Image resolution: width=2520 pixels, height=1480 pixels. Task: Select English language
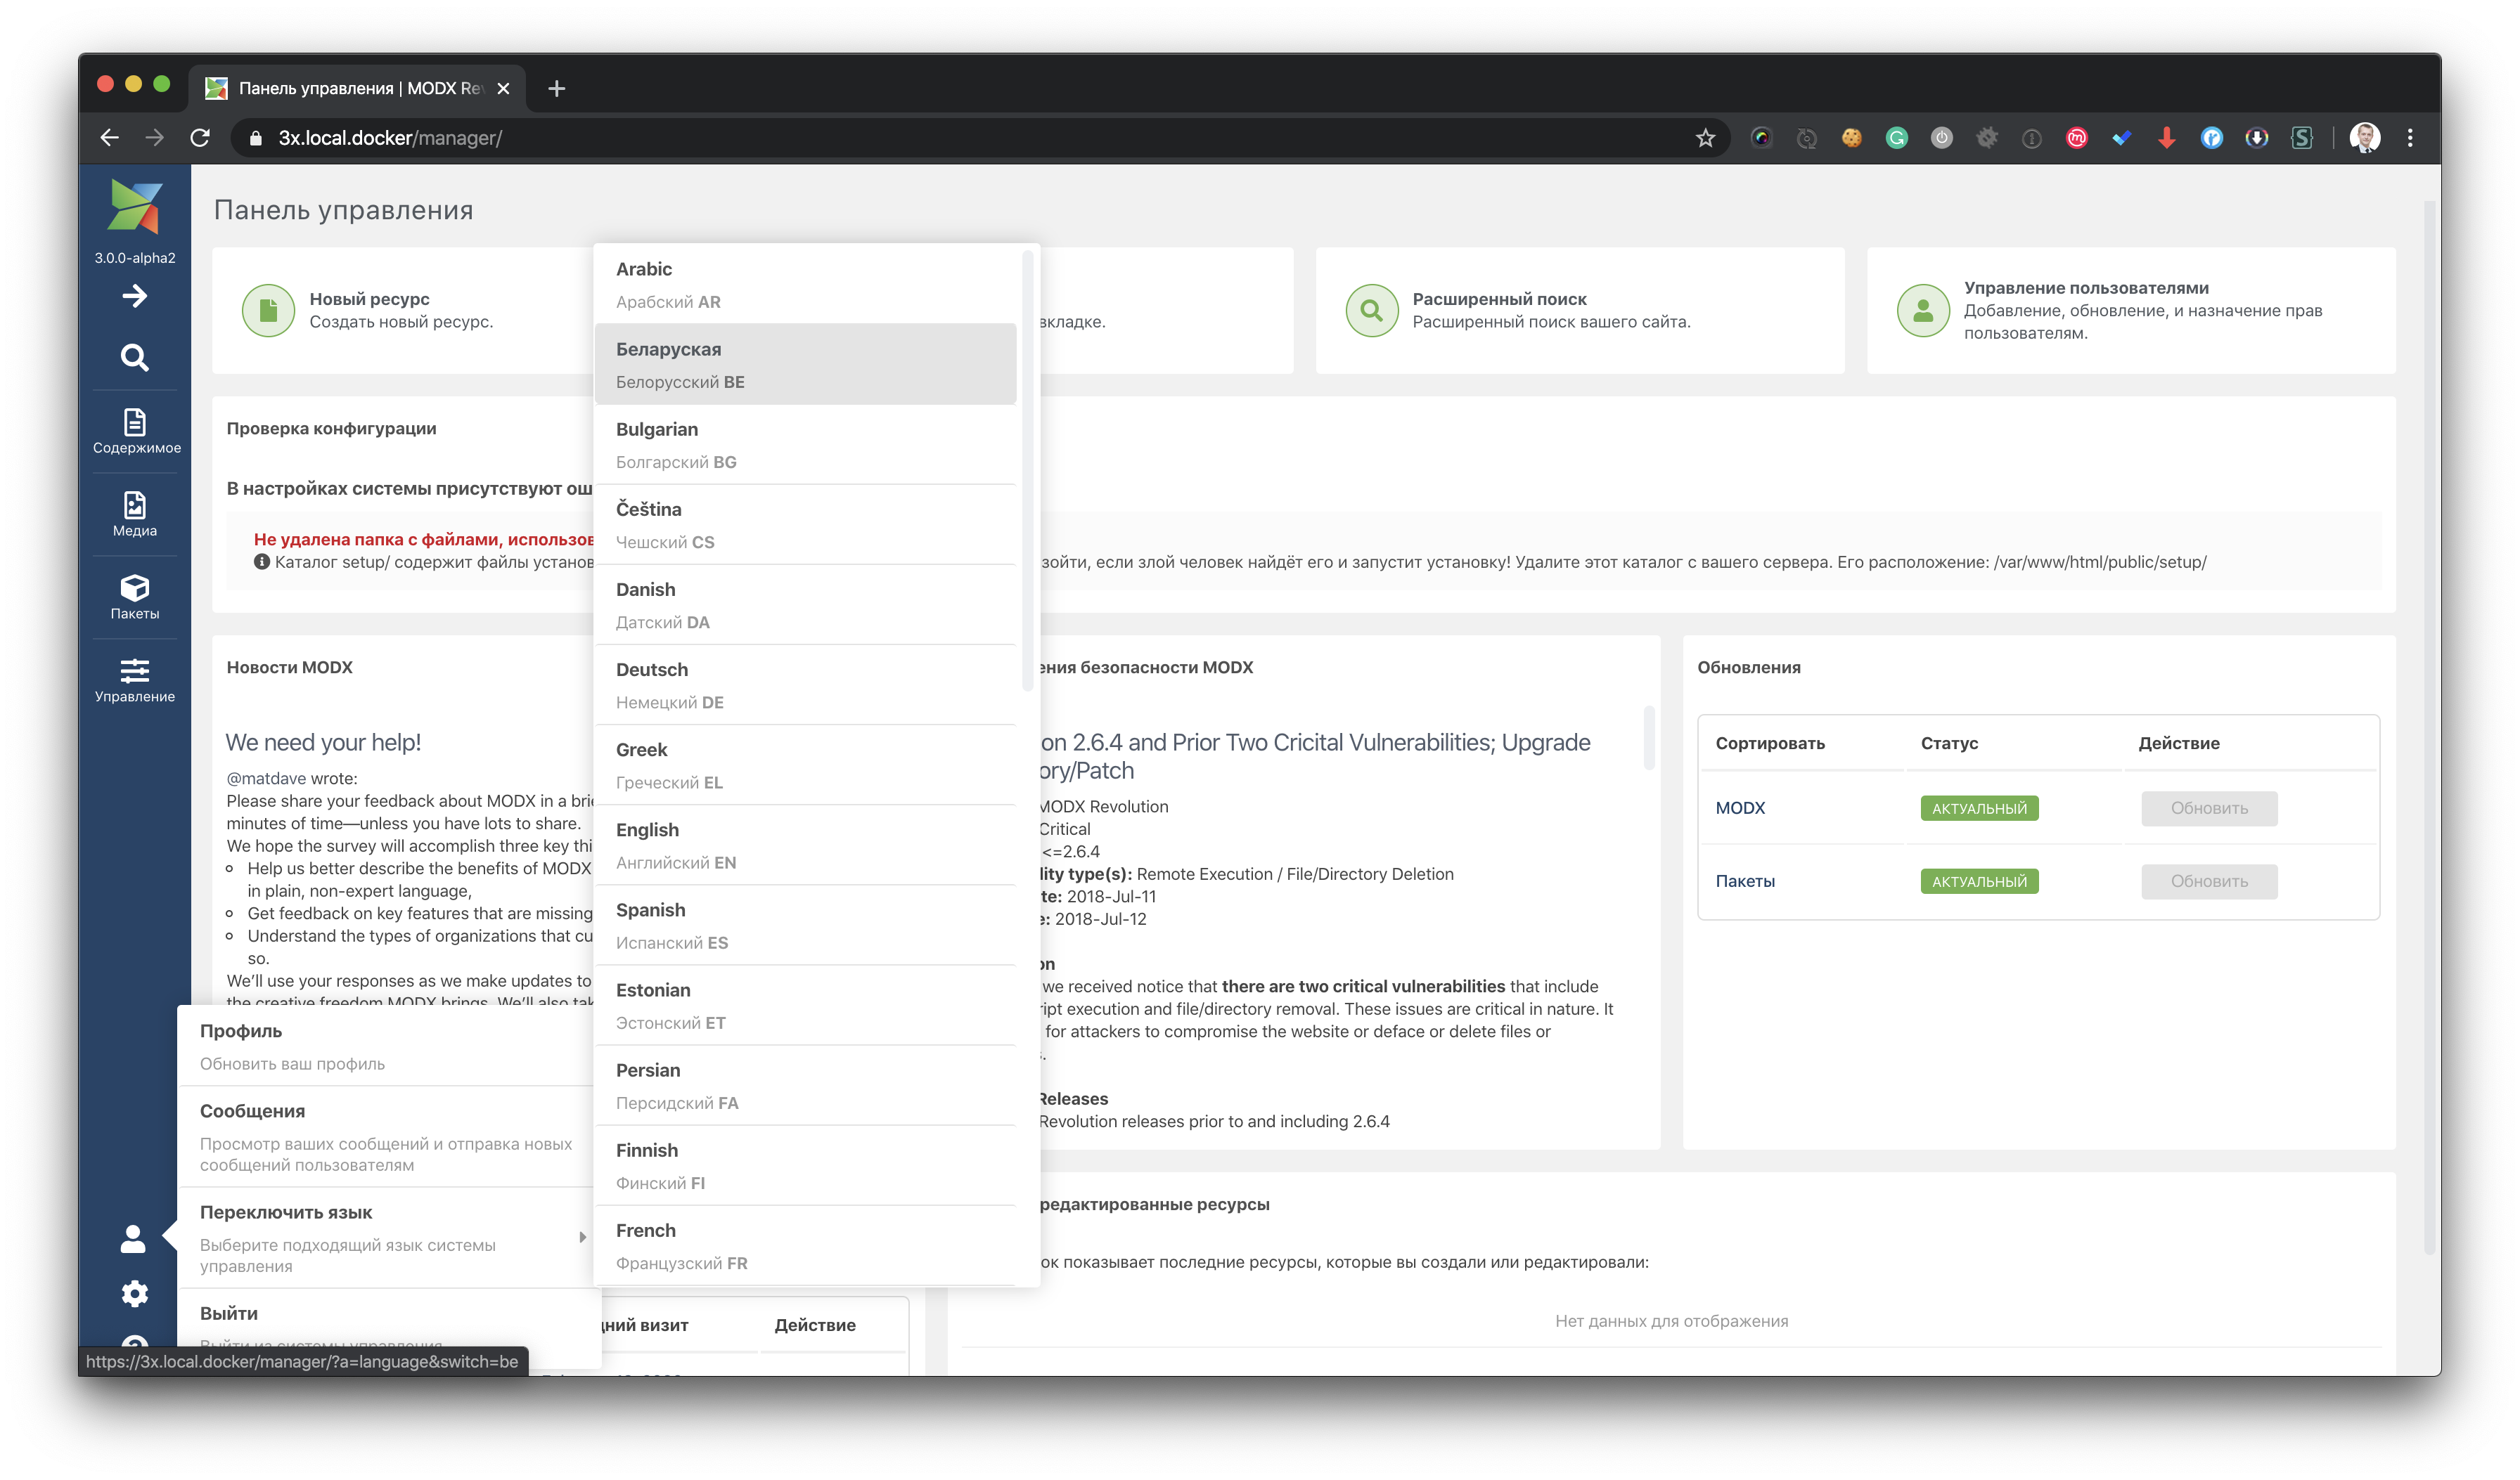click(806, 845)
